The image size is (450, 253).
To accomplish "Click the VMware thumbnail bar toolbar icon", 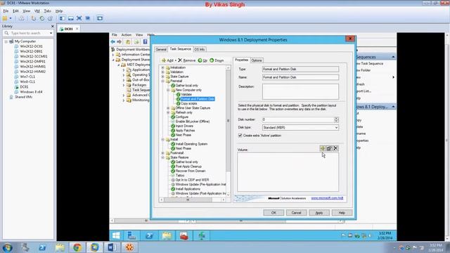I will (70, 18).
